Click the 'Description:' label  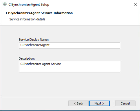(27, 58)
